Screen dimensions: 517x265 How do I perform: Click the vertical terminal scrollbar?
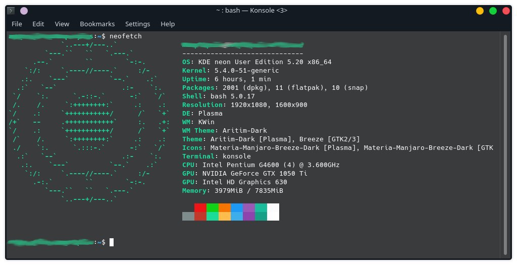(x=505, y=144)
